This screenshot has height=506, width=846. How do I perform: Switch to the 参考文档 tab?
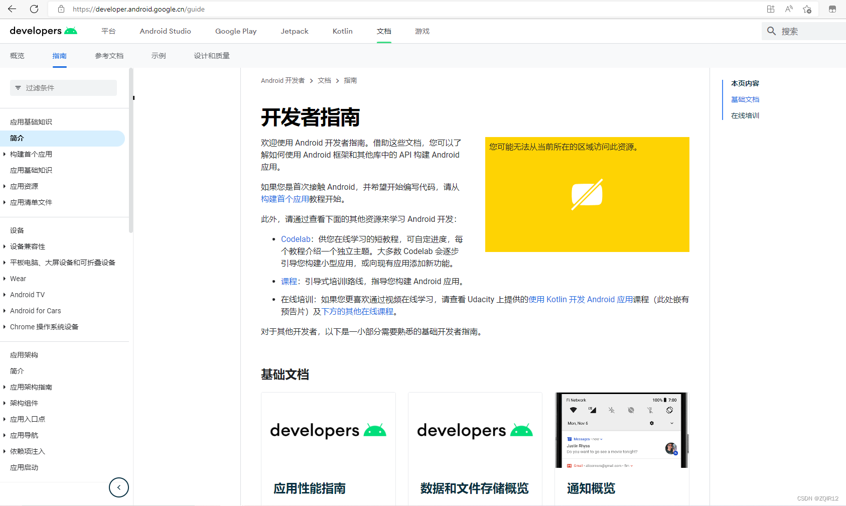pos(109,55)
